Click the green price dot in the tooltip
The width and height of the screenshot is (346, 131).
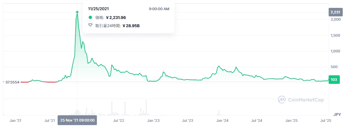(90, 17)
